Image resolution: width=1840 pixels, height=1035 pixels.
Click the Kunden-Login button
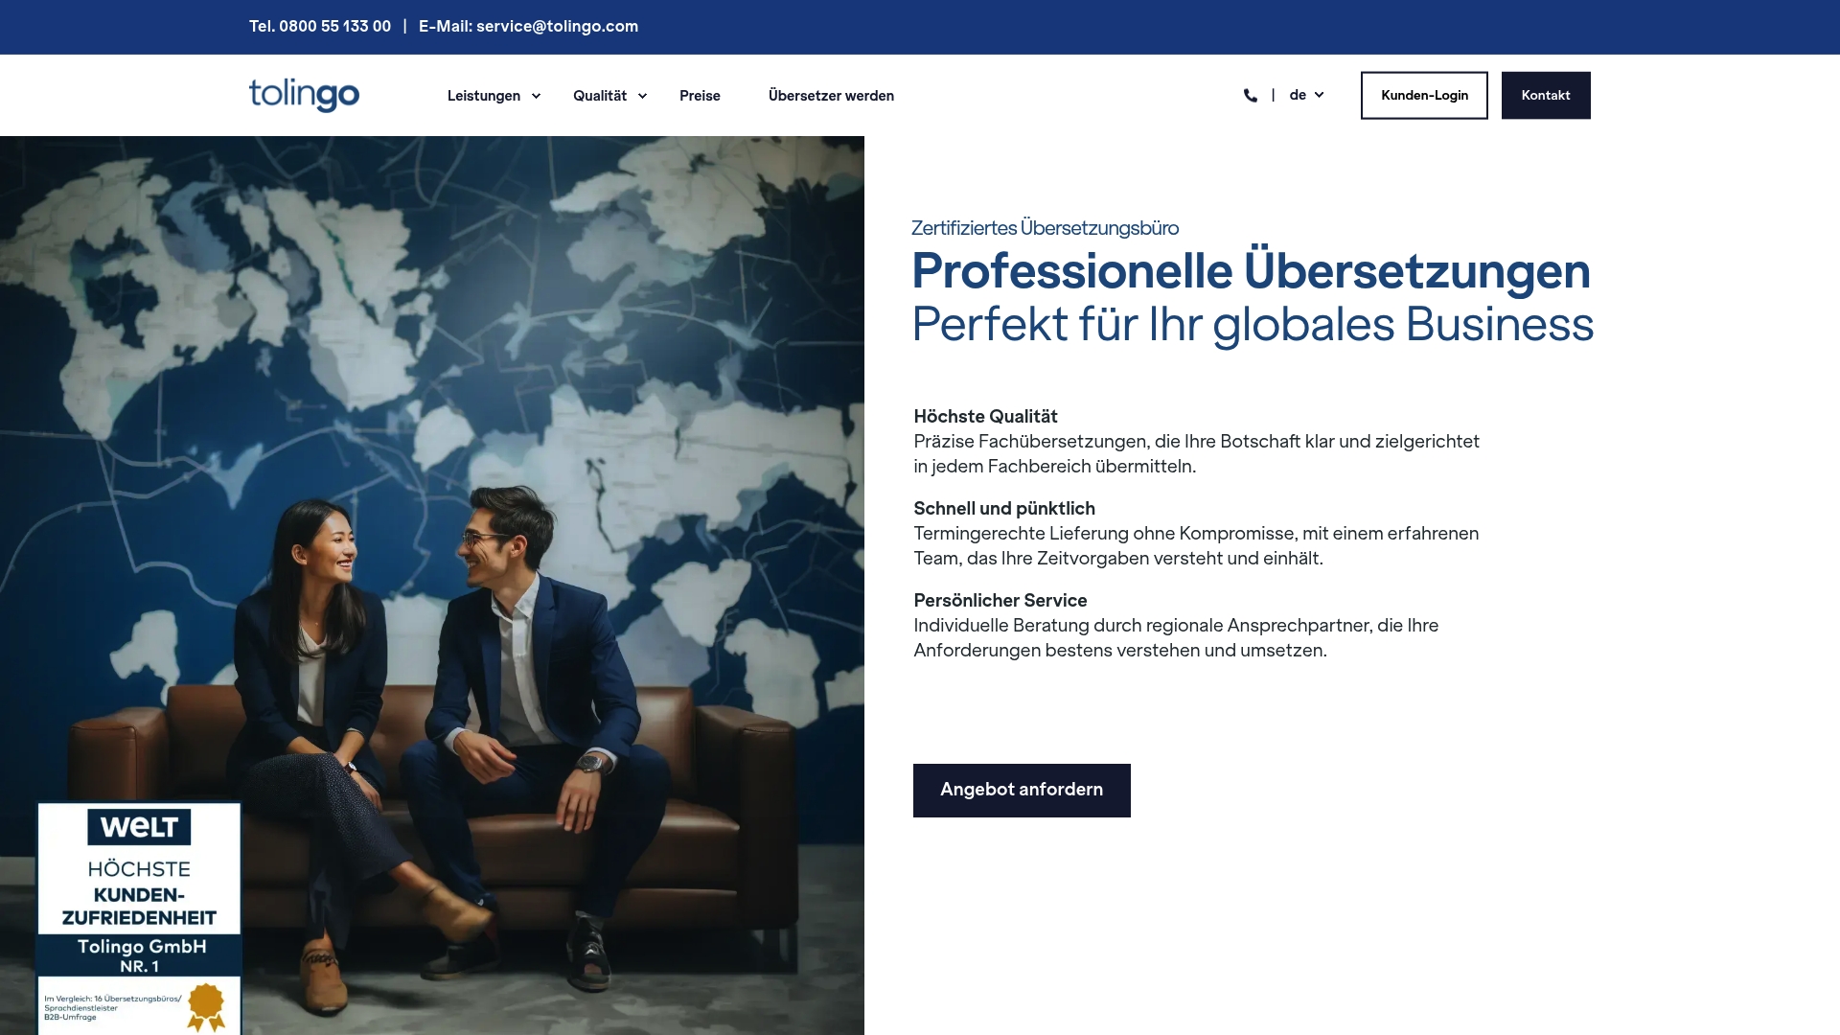click(x=1423, y=95)
